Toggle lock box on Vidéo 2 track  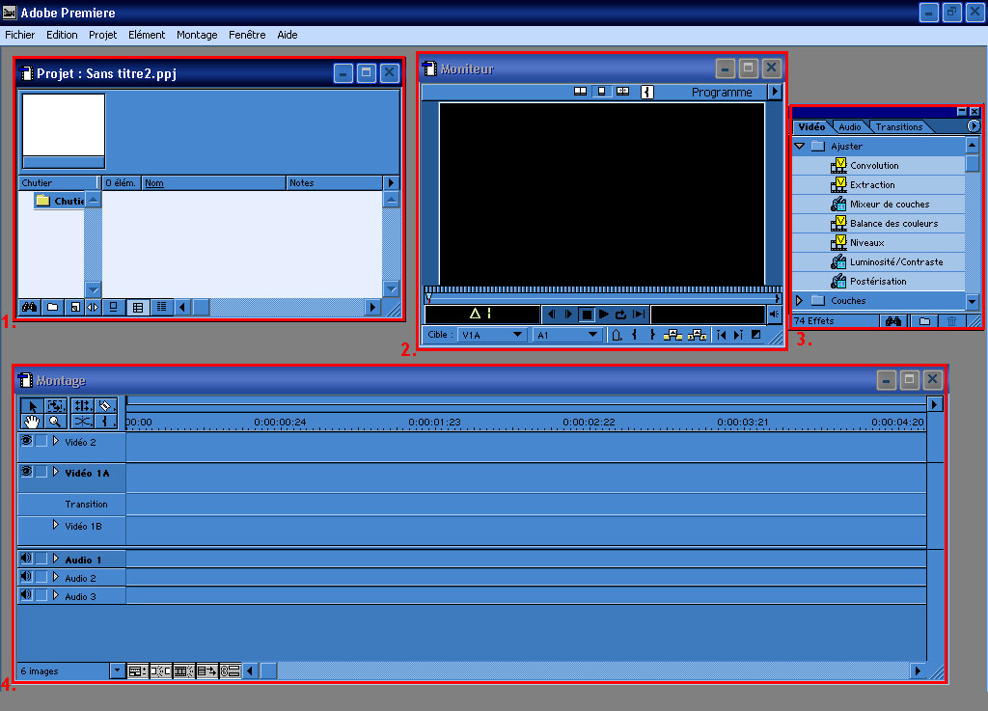coord(41,441)
